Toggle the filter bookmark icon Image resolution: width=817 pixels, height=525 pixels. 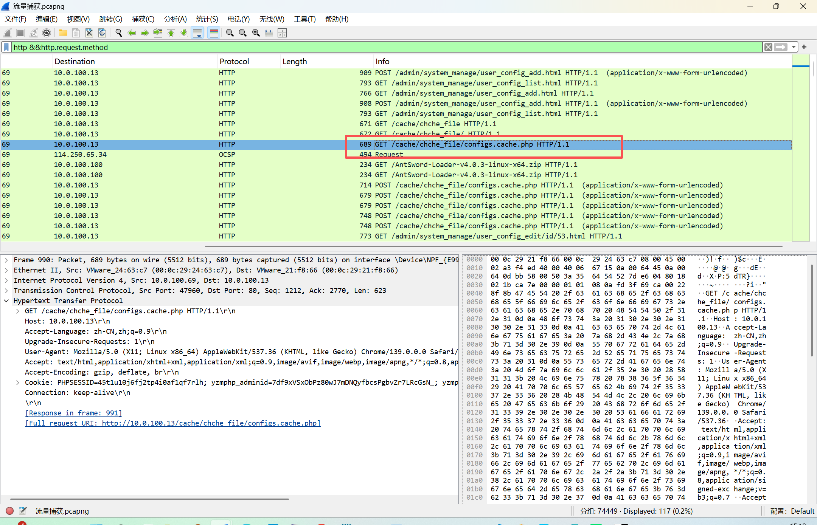pyautogui.click(x=6, y=47)
